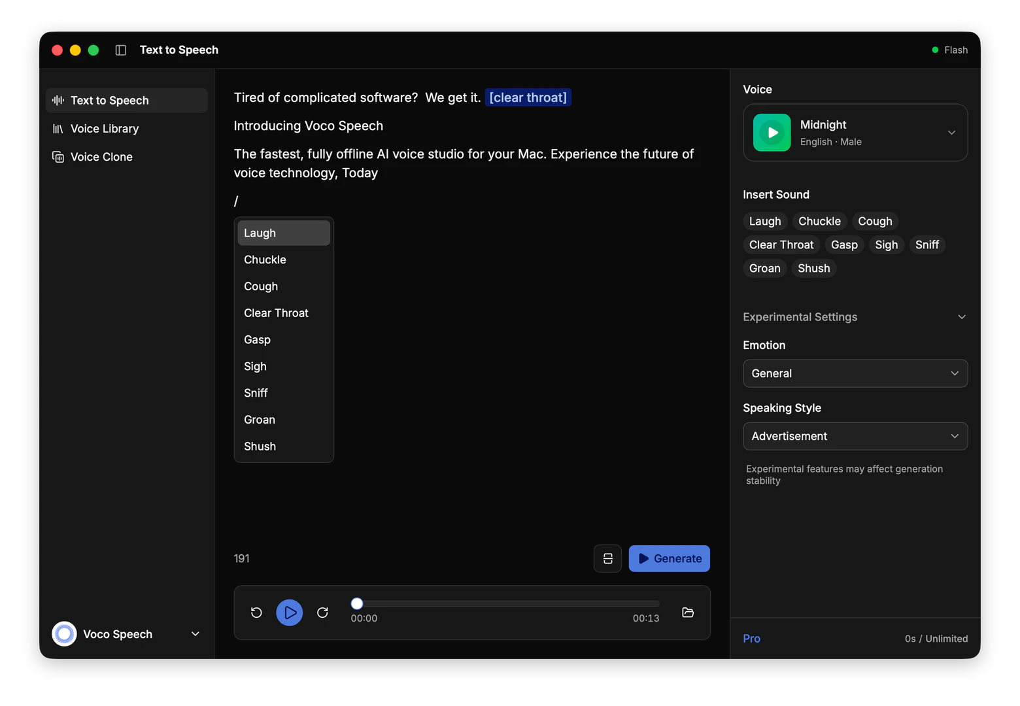Insert a Sigh sound tag
This screenshot has height=706, width=1020.
click(x=887, y=244)
